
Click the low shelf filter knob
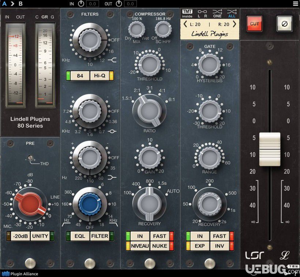coord(90,158)
